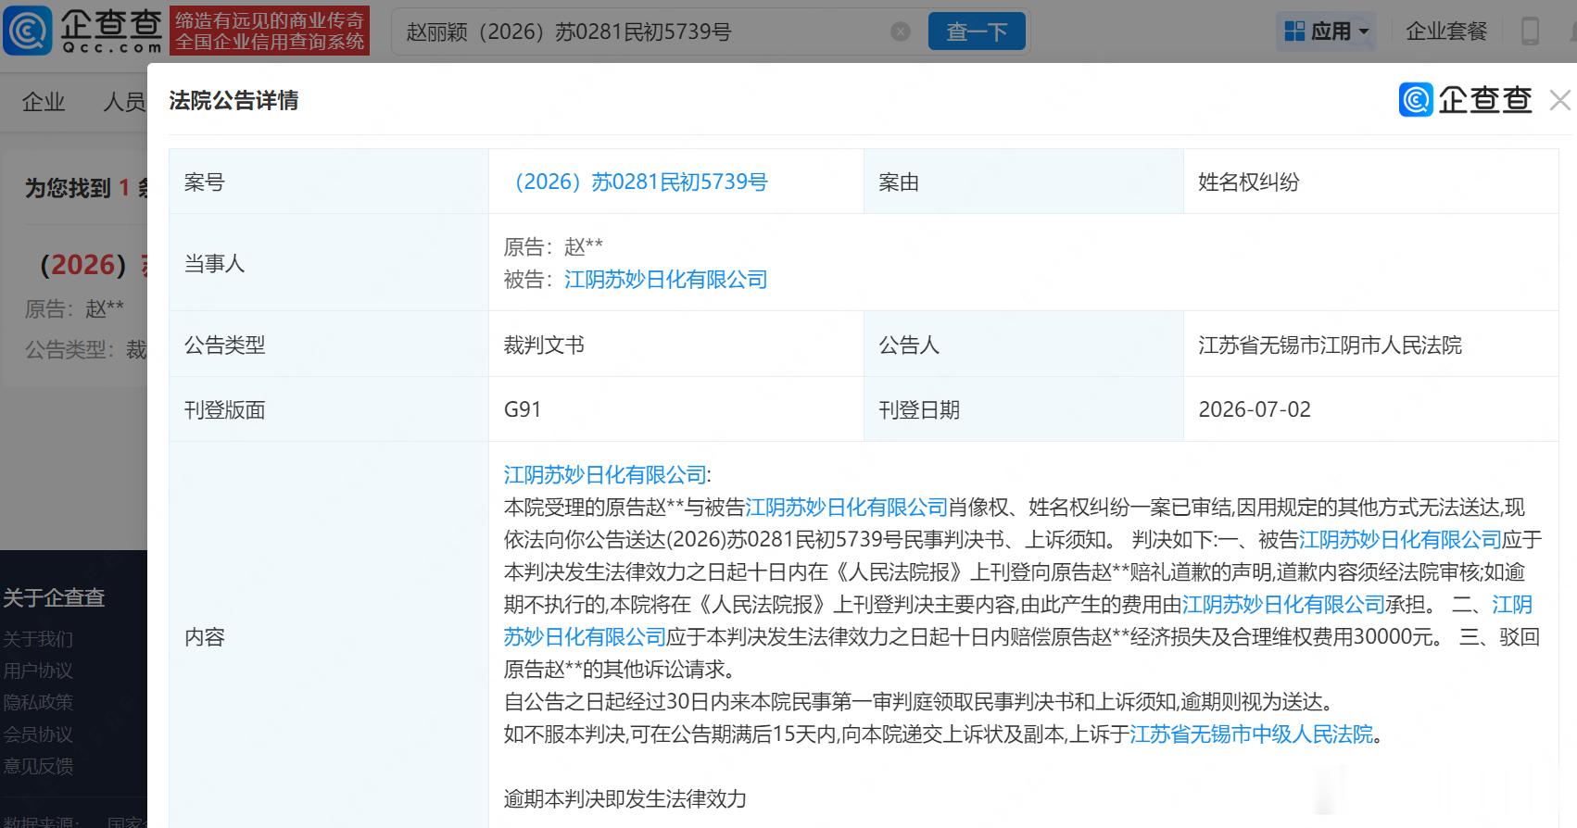Click the red slogan banner beside logo
The image size is (1577, 828).
[x=271, y=31]
